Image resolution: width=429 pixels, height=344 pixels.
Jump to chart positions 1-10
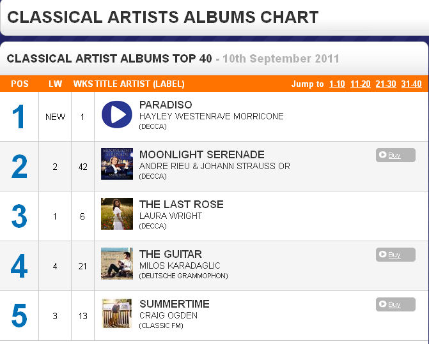click(337, 84)
